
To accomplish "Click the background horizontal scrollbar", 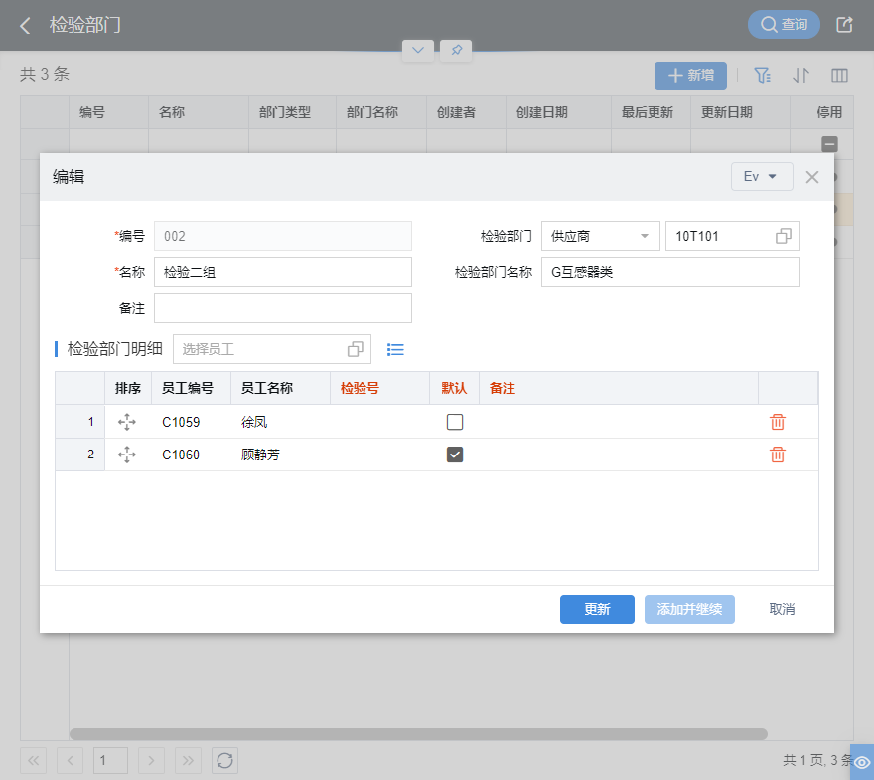I will click(x=418, y=734).
